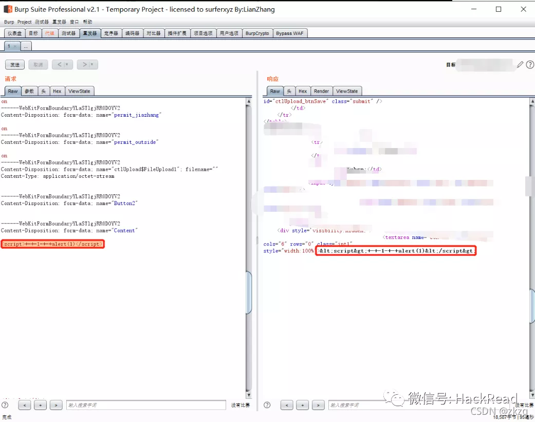
Task: Switch to the 测试器 Intruder tab
Action: coord(68,33)
